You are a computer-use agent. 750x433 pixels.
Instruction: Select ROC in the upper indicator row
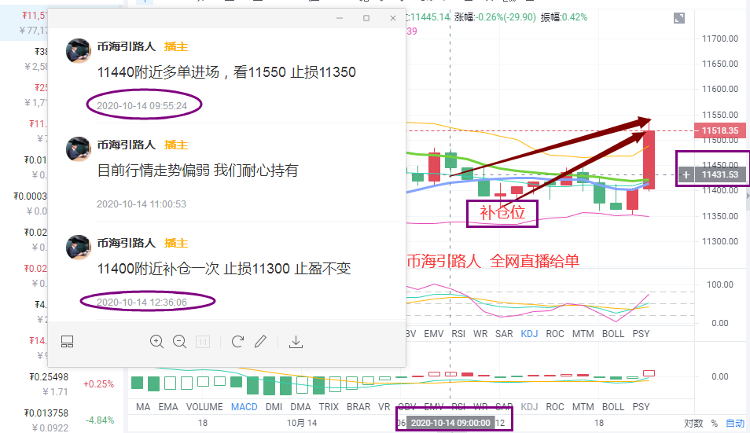555,334
